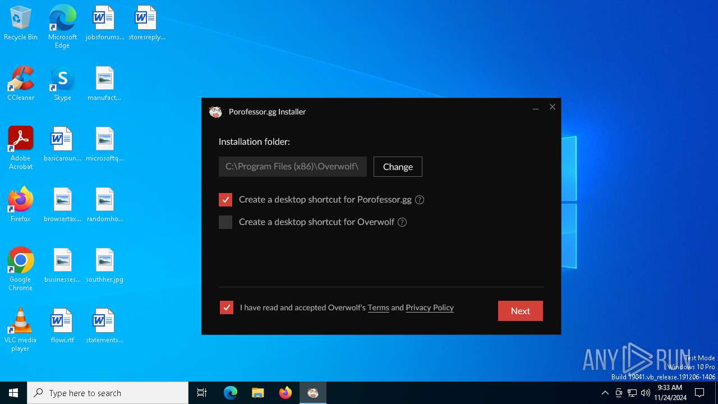
Task: Select the browsertax image file icon
Action: [62, 205]
